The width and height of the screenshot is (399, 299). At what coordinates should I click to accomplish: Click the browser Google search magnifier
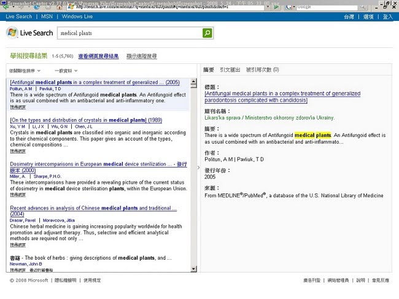click(362, 7)
